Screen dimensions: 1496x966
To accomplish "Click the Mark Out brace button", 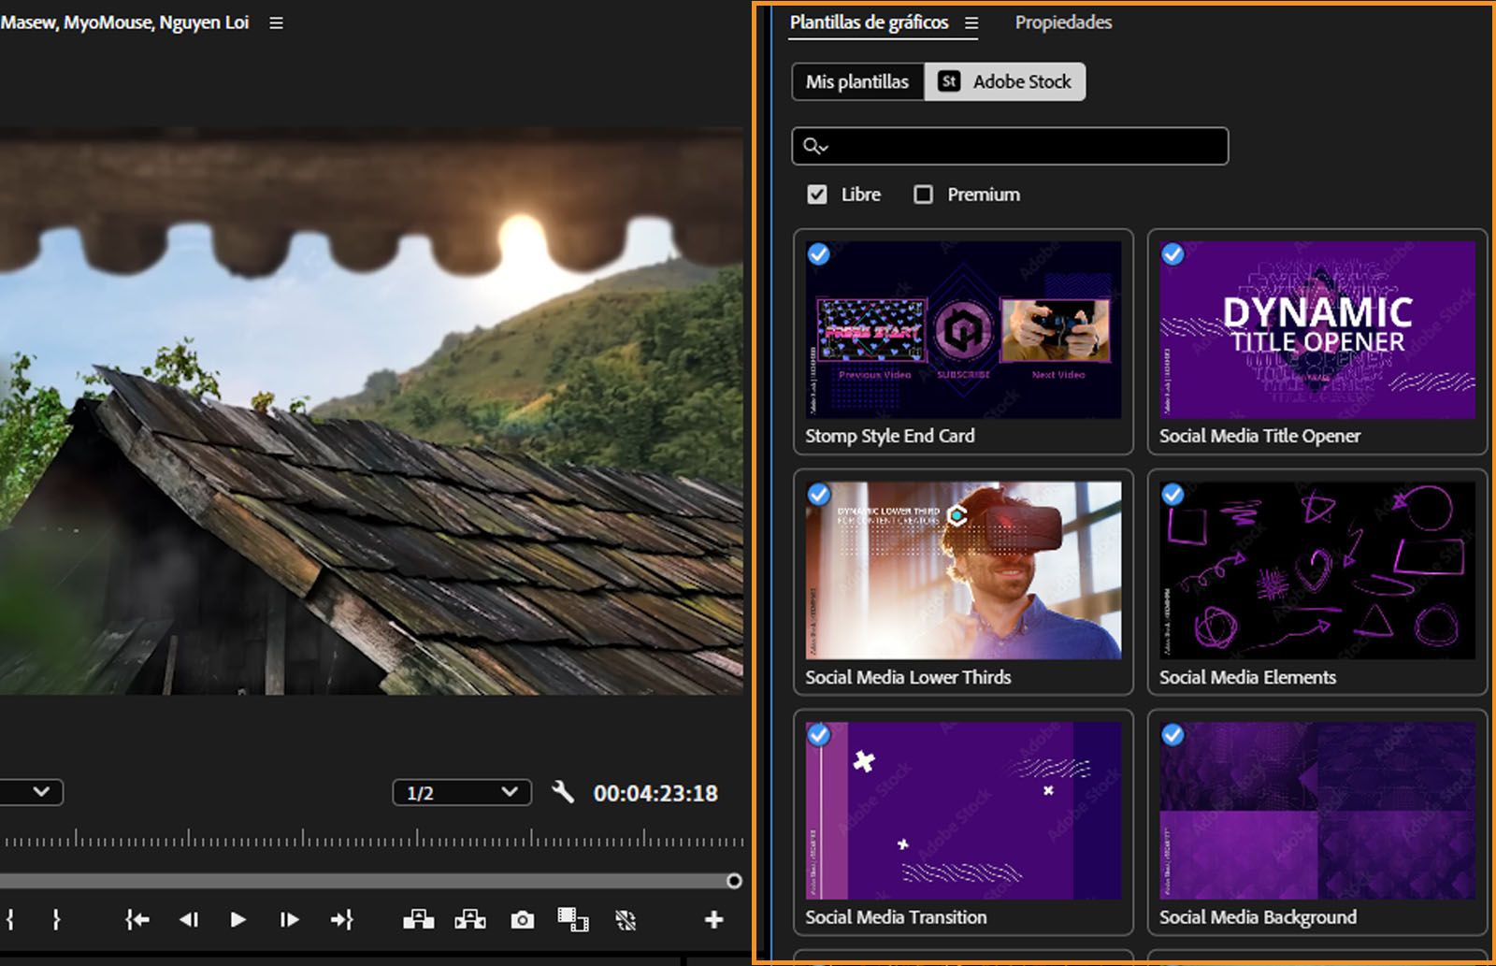I will 56,920.
